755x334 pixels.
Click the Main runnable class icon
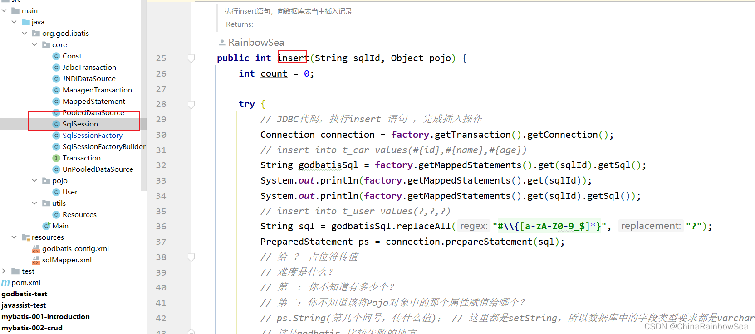pos(46,226)
